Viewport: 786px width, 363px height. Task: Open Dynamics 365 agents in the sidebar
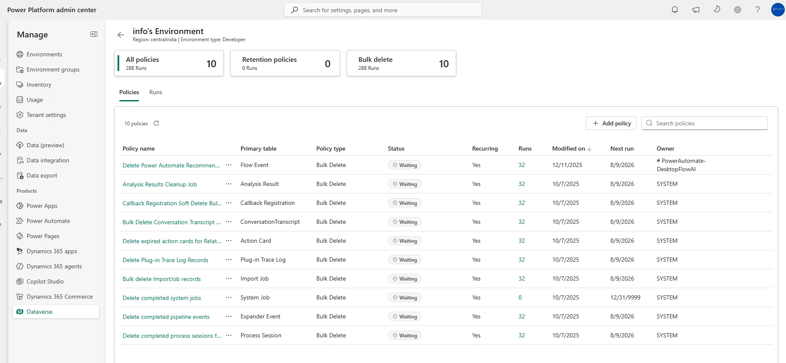(56, 266)
